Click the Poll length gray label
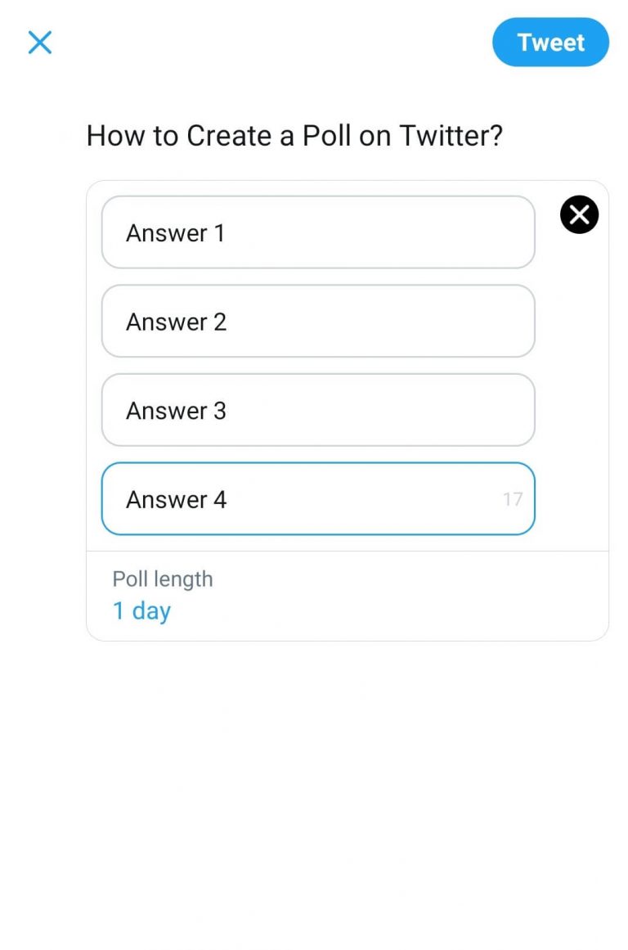 pos(162,579)
